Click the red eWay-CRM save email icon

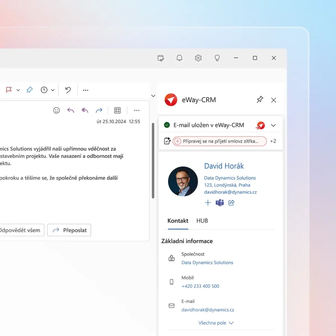click(x=260, y=125)
